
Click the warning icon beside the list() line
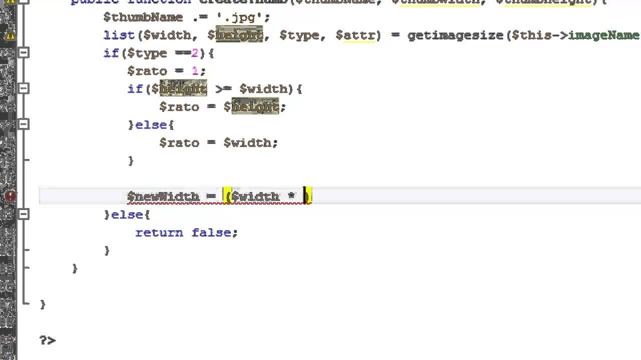[10, 35]
